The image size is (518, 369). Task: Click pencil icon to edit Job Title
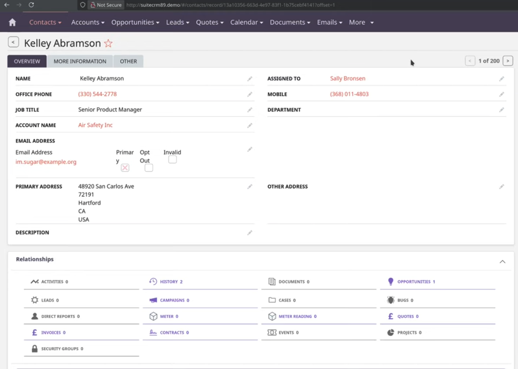coord(250,110)
